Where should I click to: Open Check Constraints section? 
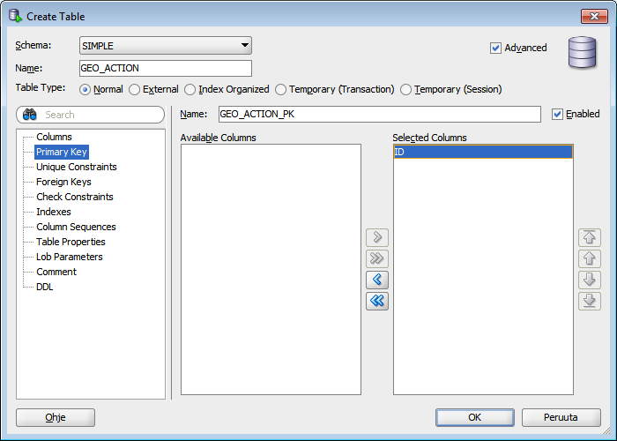click(x=75, y=197)
